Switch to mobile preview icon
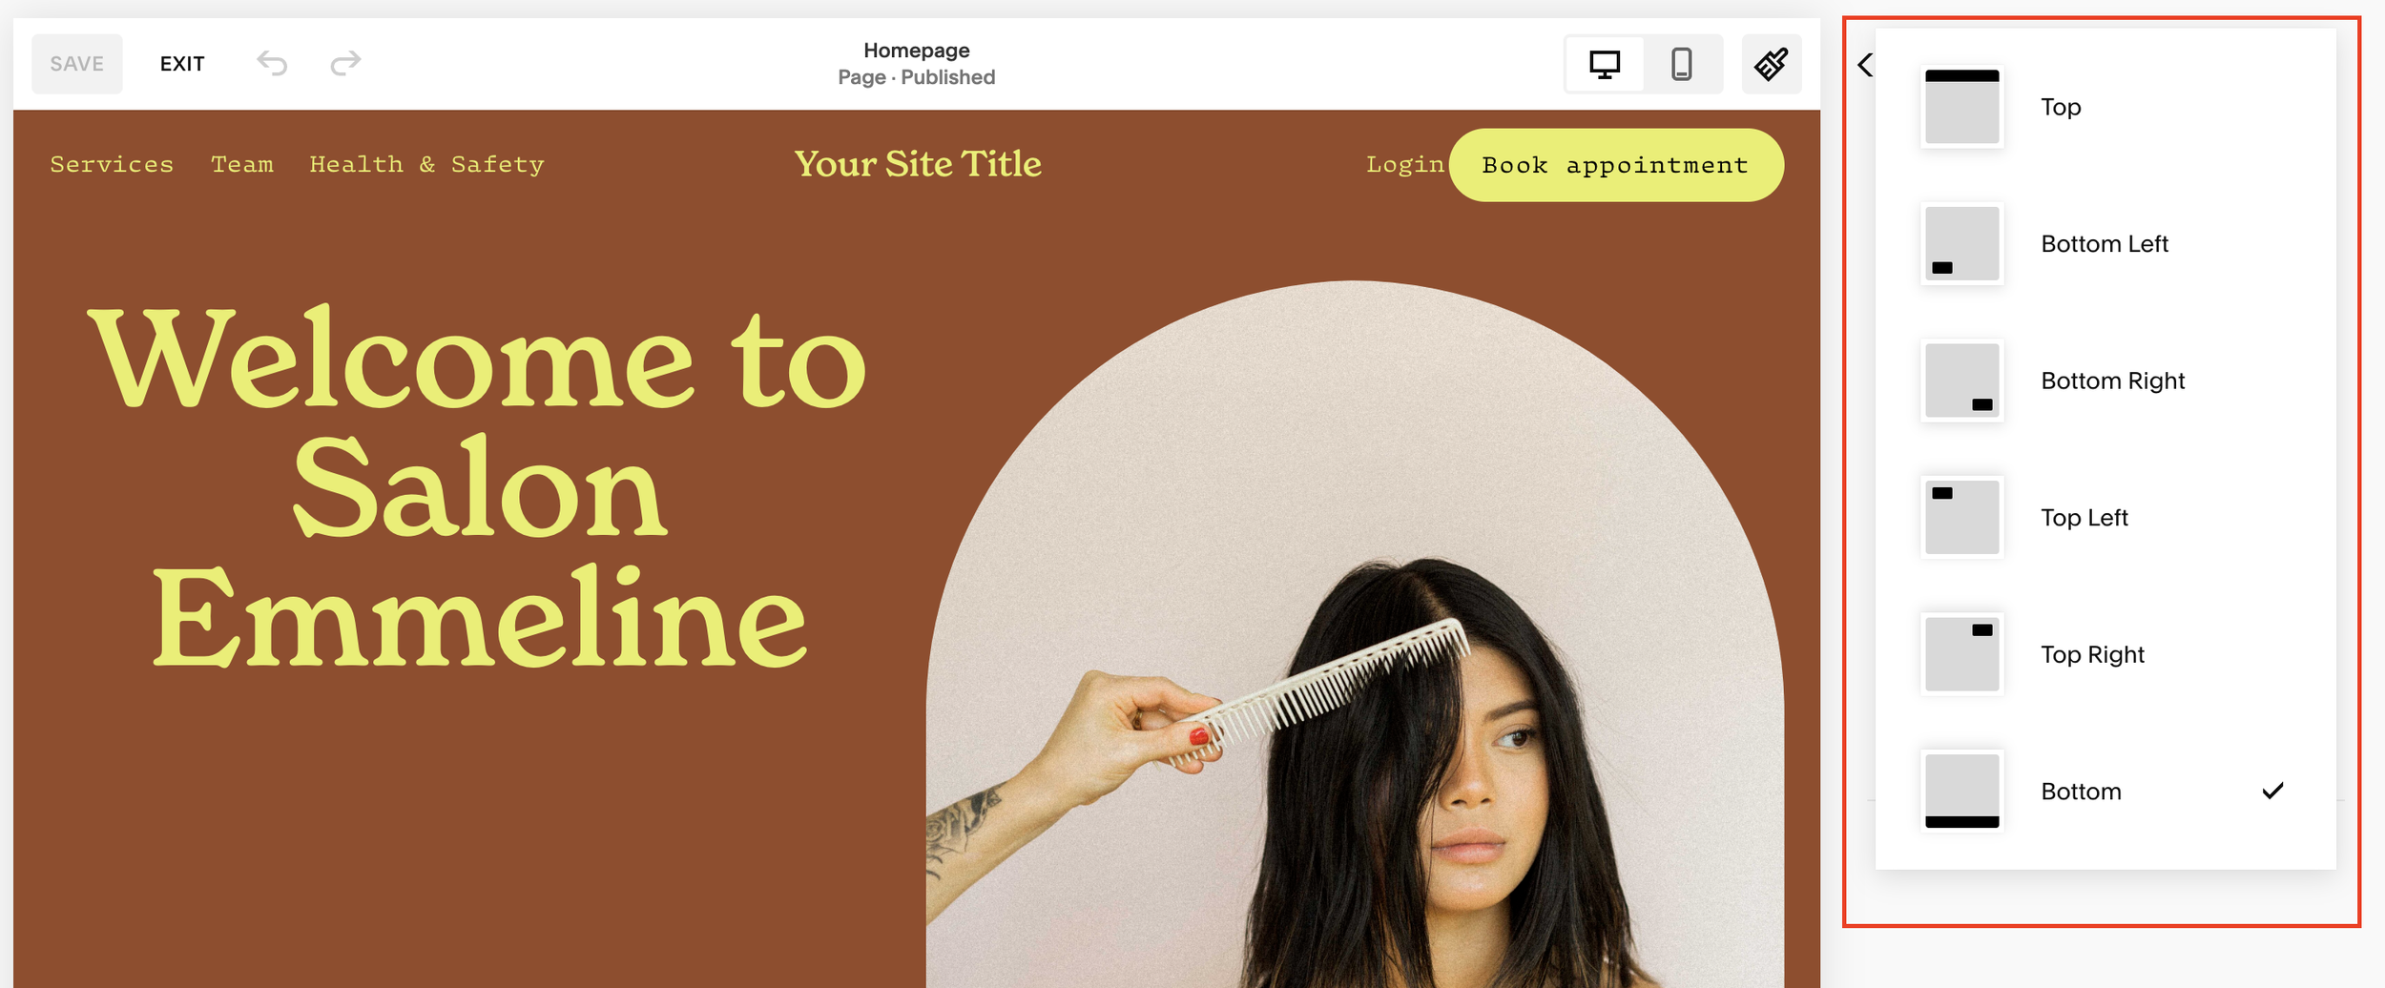The image size is (2385, 988). pos(1682,64)
